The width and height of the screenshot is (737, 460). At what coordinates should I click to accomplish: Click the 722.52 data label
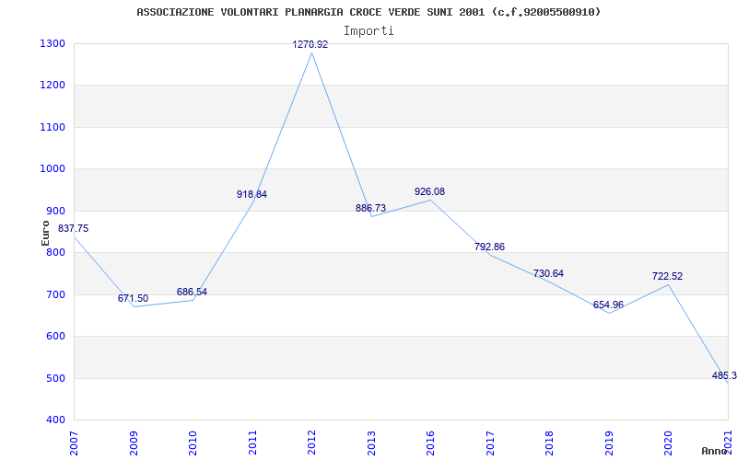point(667,277)
